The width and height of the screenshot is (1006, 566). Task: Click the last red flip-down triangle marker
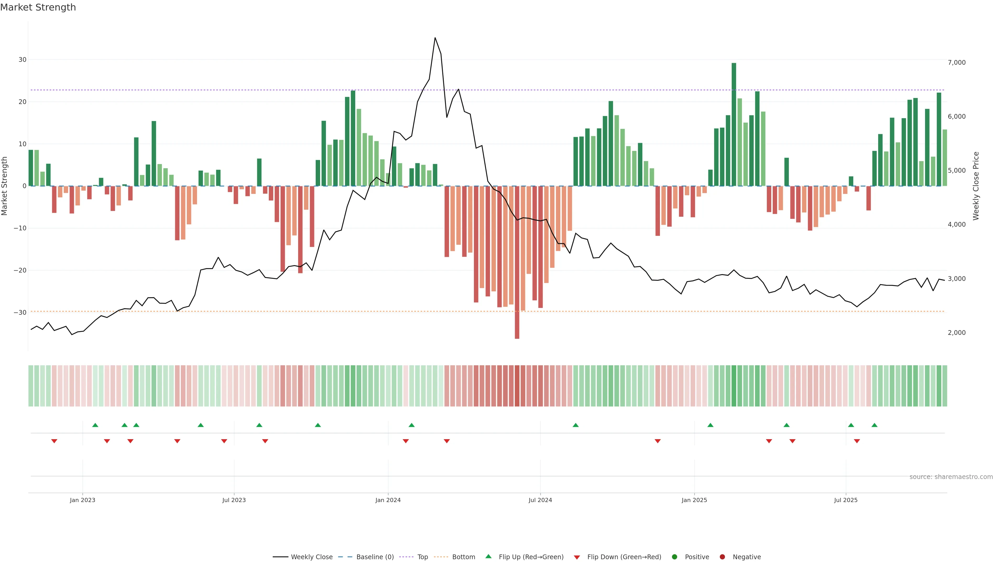click(857, 441)
